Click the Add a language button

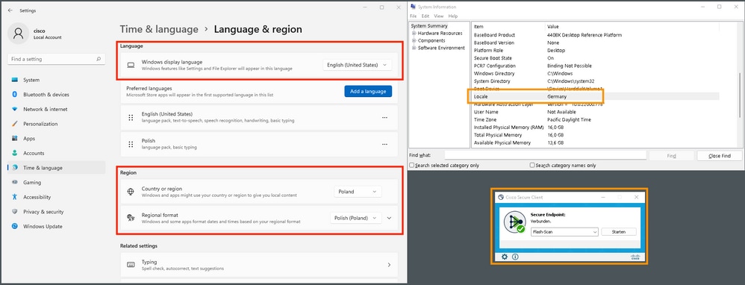tap(368, 91)
